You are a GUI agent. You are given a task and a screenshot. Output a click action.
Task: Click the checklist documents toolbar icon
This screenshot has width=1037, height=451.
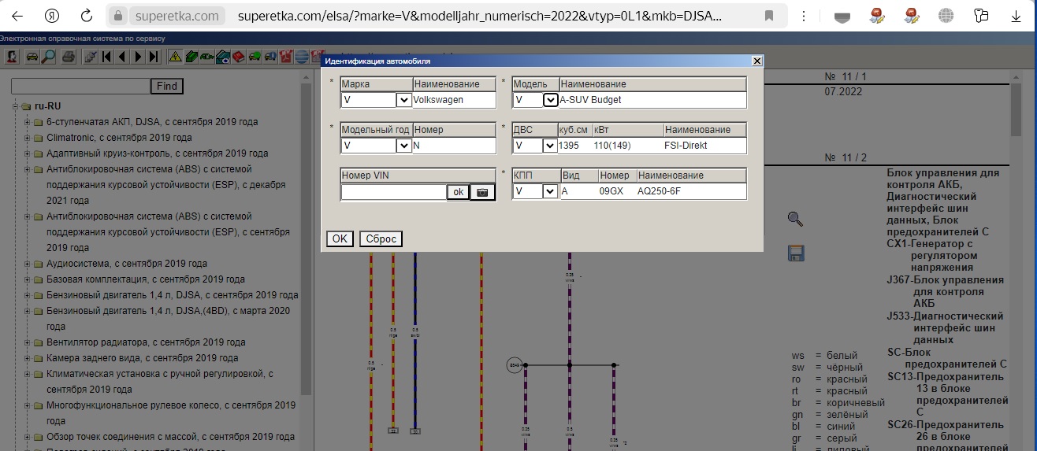pos(91,57)
